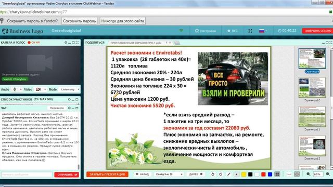Select the ПРИГЛАШЕННЫМ ЕВРАЗИЯ presentation tab

tap(136, 43)
